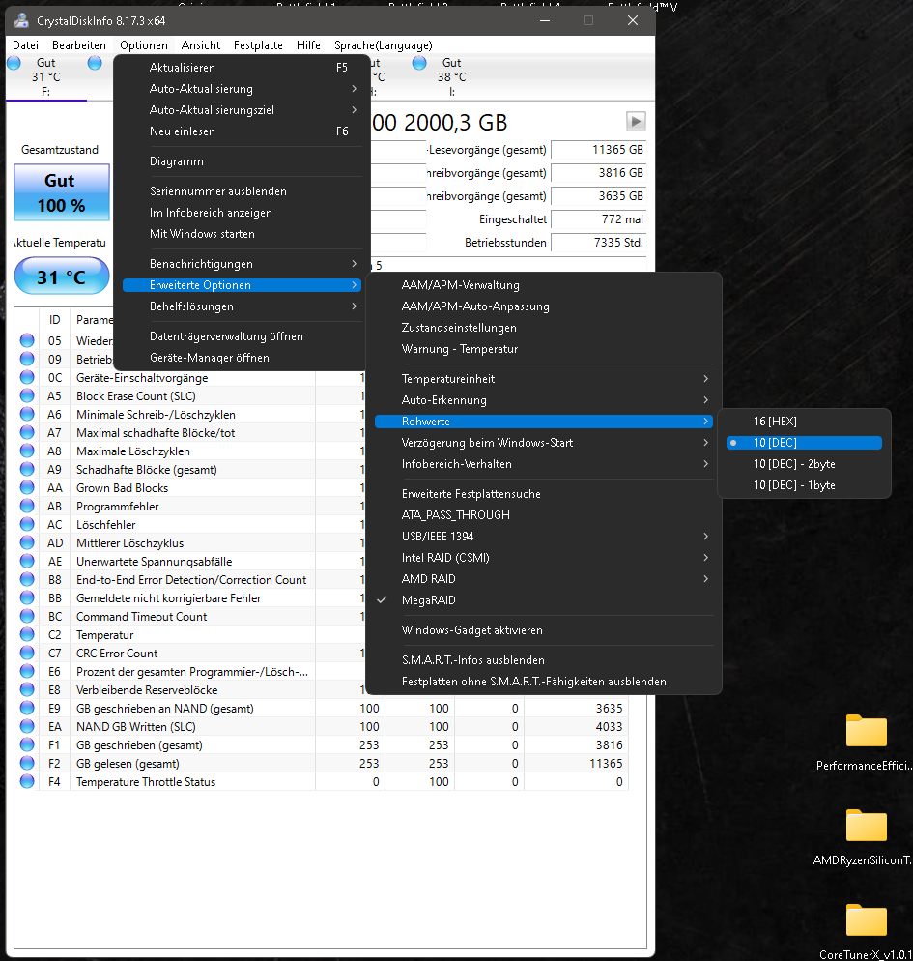Click status orb of Command Timeout Count row
The height and width of the screenshot is (961, 913).
point(27,616)
